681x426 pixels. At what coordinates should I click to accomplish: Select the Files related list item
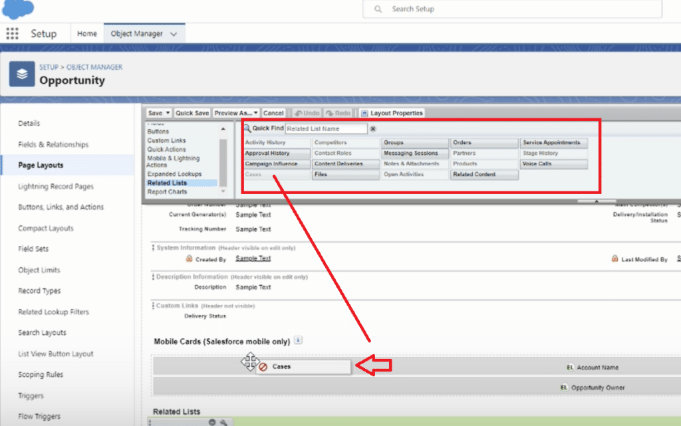point(346,174)
